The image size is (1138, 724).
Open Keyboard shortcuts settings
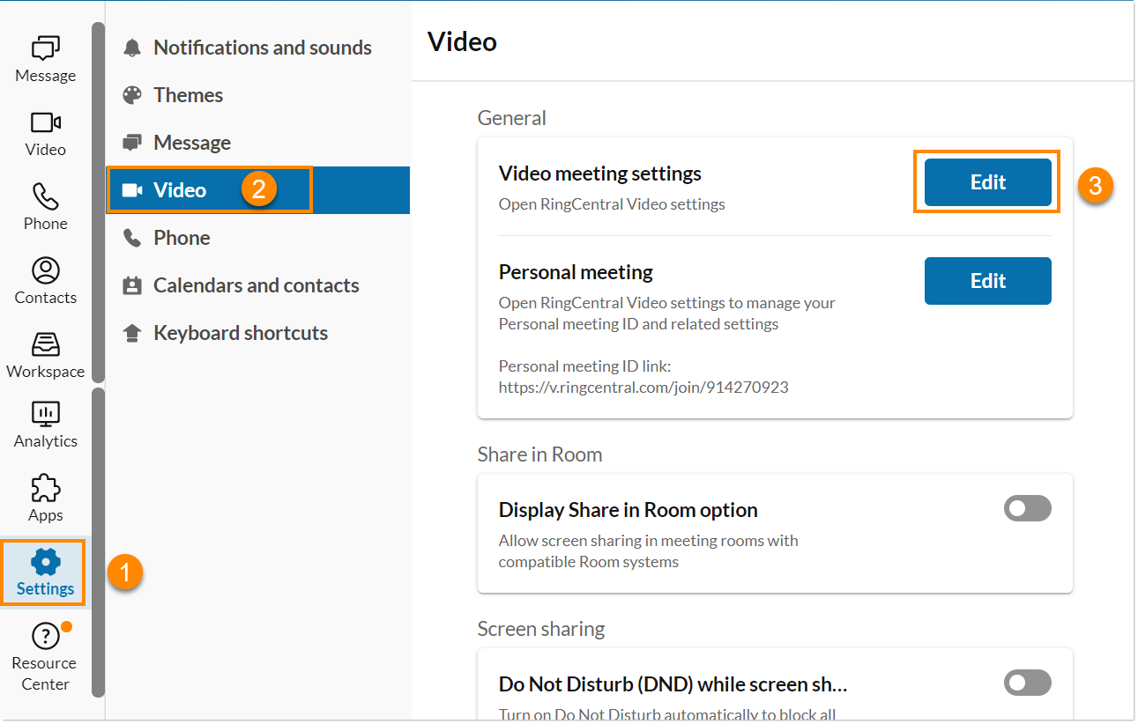coord(241,332)
